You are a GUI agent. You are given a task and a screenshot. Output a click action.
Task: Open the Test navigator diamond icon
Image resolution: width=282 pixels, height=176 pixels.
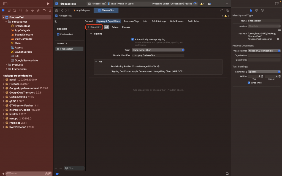point(32,10)
